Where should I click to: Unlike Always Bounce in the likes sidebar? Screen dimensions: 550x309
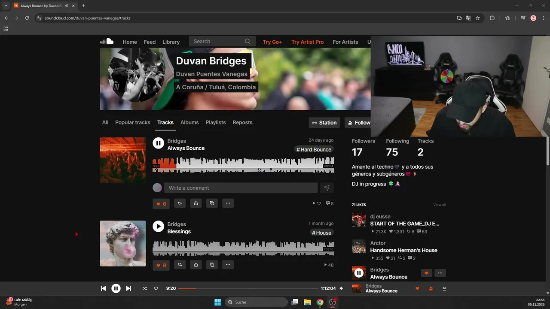click(x=426, y=273)
